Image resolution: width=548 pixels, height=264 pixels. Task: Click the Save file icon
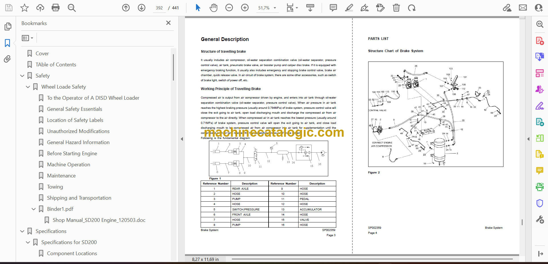[x=9, y=8]
